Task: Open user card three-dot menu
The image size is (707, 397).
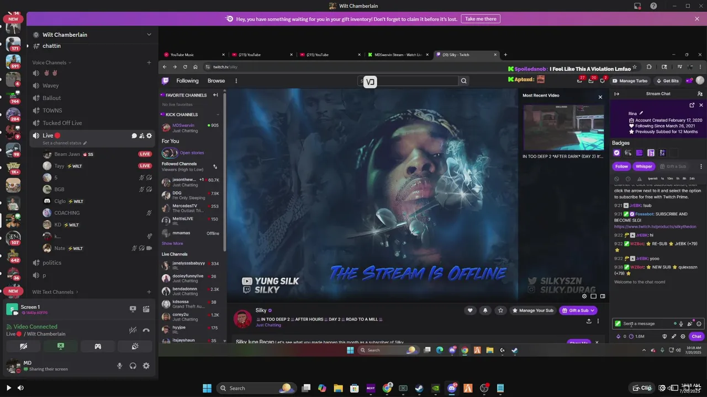Action: pos(701,167)
